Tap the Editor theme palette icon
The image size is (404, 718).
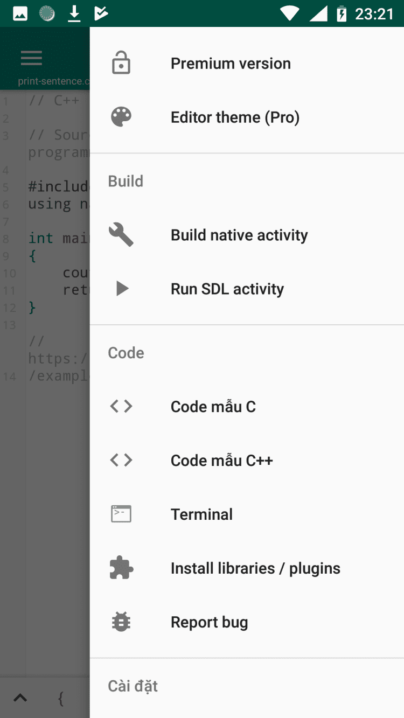click(x=121, y=117)
